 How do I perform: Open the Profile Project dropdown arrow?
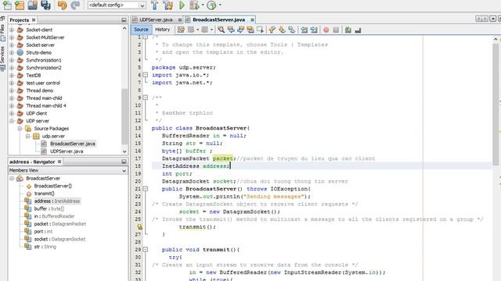click(220, 5)
